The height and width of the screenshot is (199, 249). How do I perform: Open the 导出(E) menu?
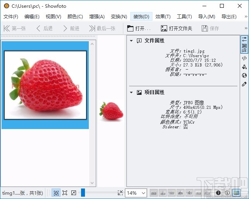[229, 17]
